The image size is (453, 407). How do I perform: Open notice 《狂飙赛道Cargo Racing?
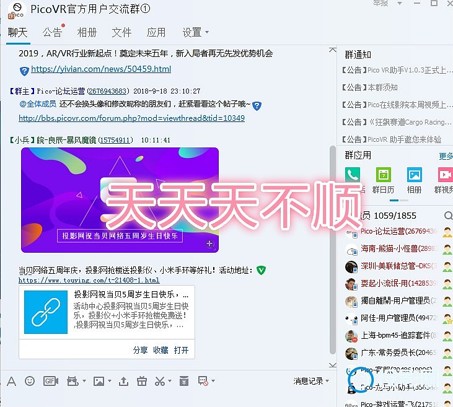pos(396,122)
